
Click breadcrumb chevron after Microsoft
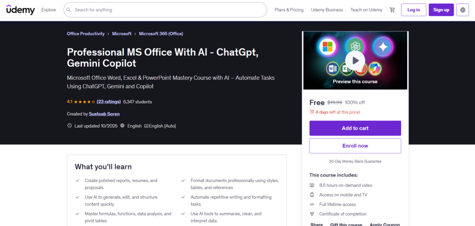(135, 34)
